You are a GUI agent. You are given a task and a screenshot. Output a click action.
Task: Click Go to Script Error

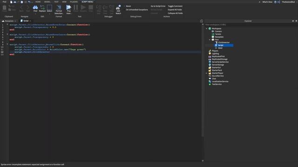158,6
